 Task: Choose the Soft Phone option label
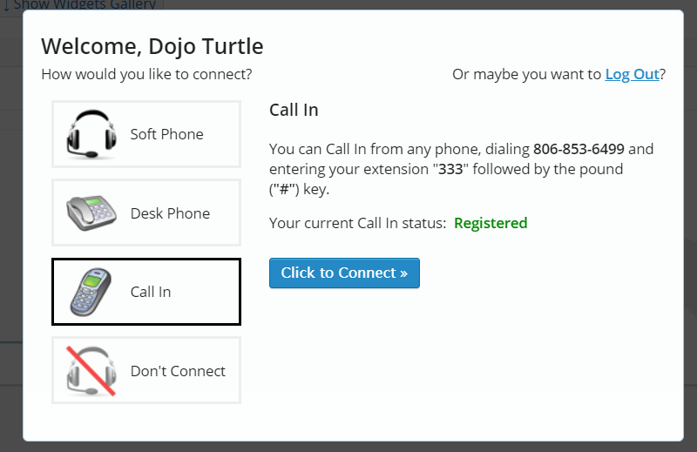(166, 134)
